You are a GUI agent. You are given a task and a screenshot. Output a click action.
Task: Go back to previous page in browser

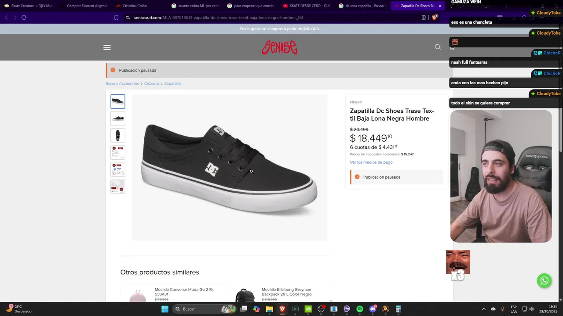coord(6,18)
